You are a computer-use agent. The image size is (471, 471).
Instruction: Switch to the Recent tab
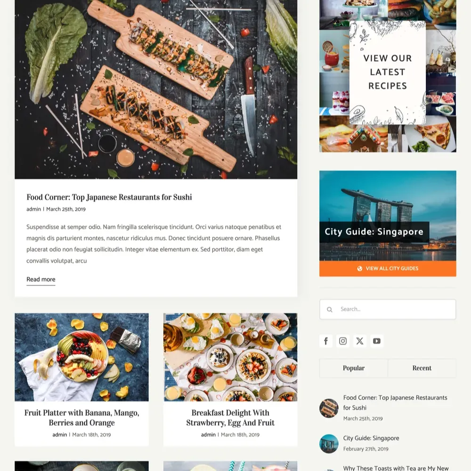(422, 368)
